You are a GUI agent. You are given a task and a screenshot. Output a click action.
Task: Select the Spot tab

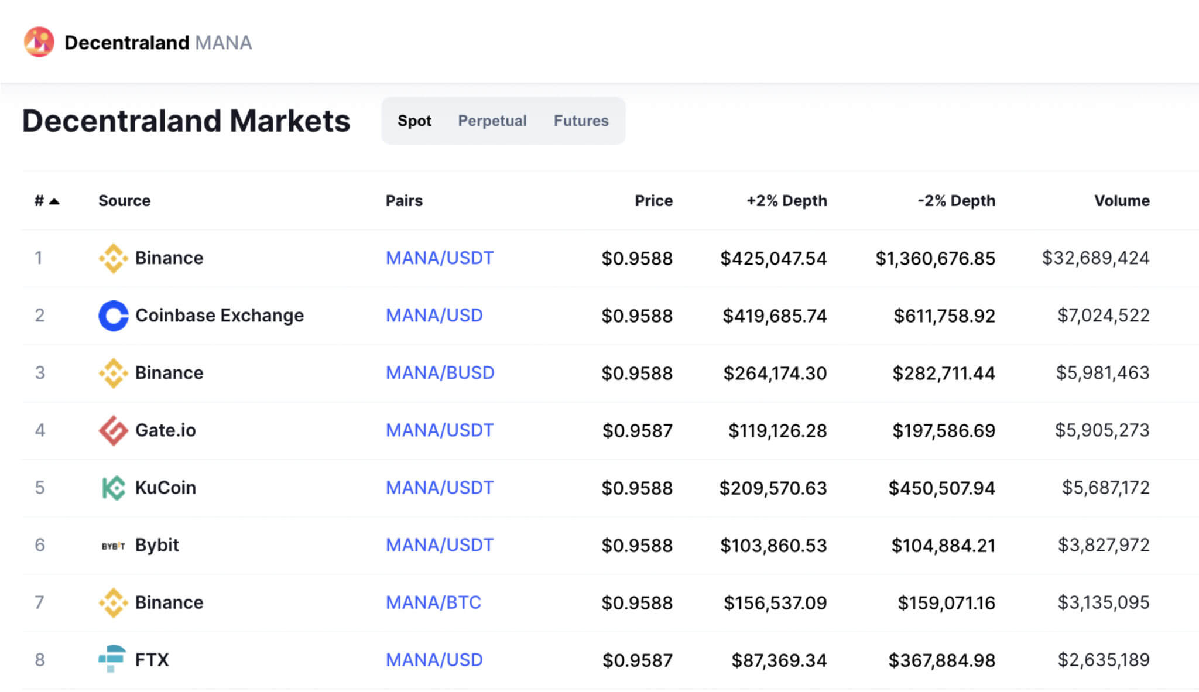pos(414,121)
